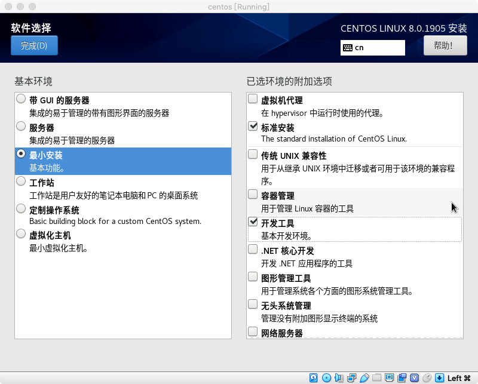Uncheck '开发工具' checkbox
Image resolution: width=478 pixels, height=384 pixels.
[253, 222]
